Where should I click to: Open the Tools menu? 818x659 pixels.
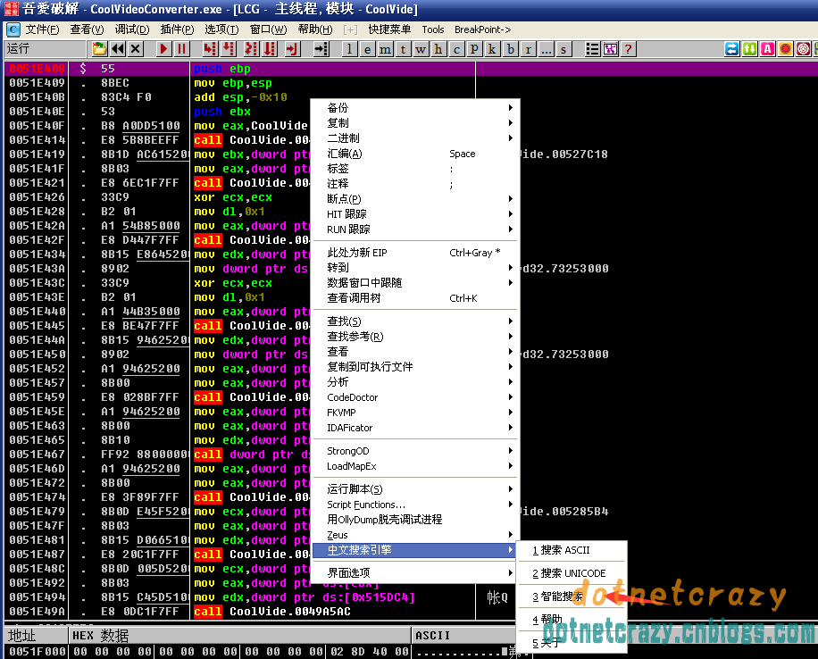(433, 29)
